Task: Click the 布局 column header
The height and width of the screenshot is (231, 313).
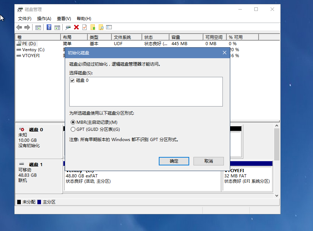Action: [x=74, y=37]
